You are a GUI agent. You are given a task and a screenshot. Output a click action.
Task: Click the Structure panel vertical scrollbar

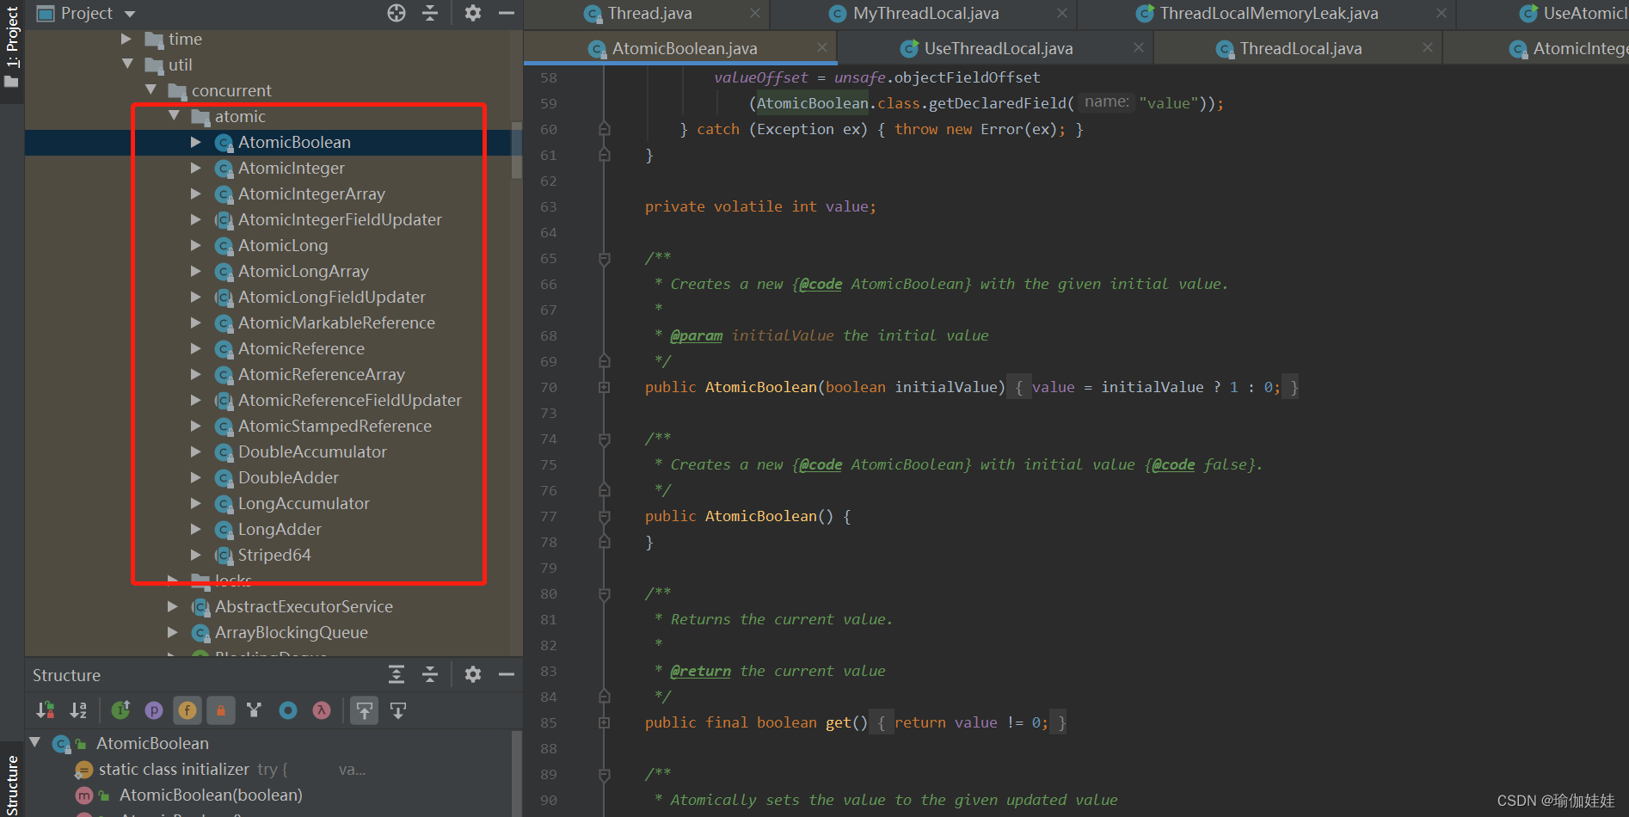click(517, 773)
